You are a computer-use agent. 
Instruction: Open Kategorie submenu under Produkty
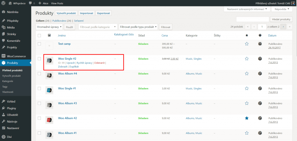8,81
